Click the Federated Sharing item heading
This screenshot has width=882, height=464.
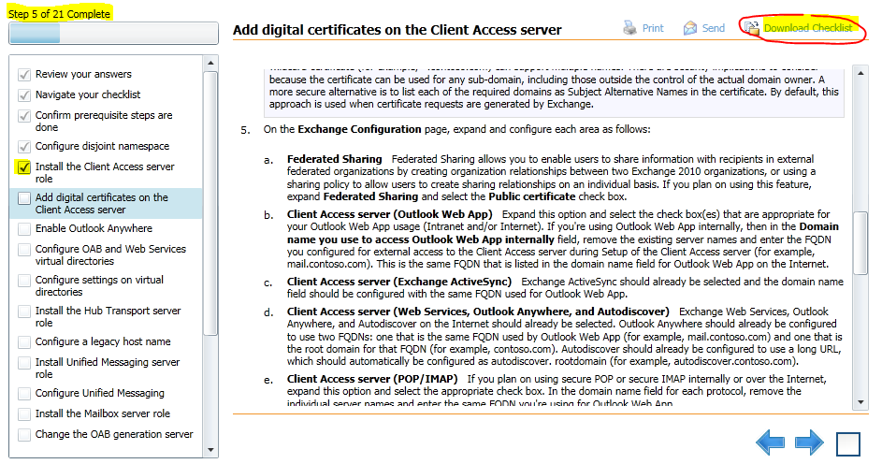click(334, 159)
